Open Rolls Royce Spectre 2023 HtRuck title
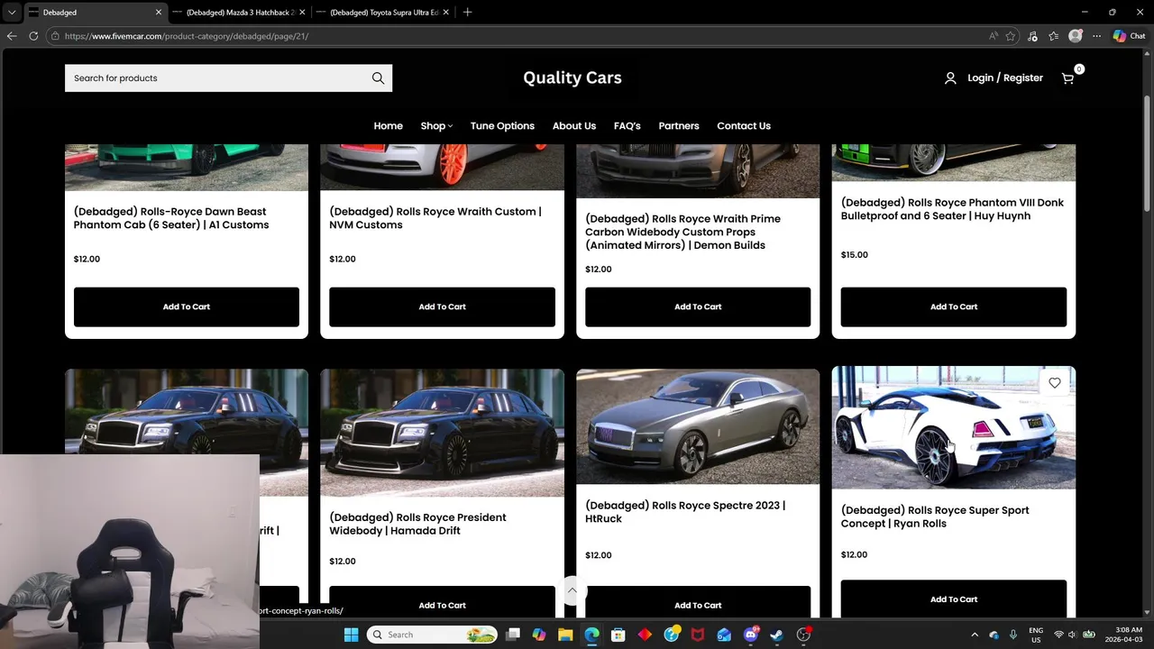This screenshot has height=649, width=1154. 685,512
